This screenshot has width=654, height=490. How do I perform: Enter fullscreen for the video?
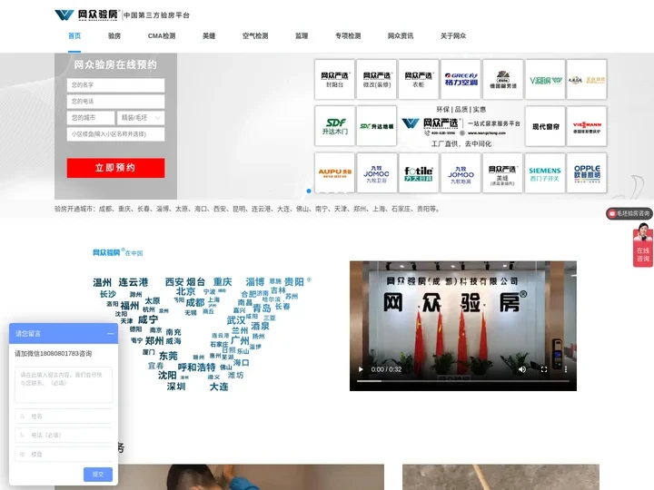pyautogui.click(x=544, y=369)
